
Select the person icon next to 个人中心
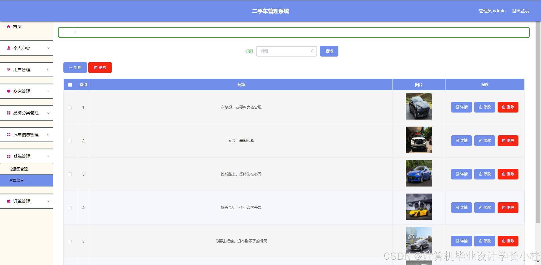click(x=8, y=48)
